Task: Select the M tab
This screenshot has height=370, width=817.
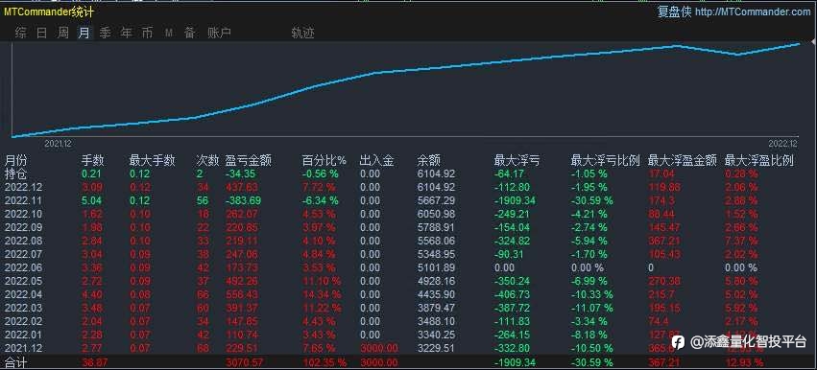Action: click(x=168, y=34)
